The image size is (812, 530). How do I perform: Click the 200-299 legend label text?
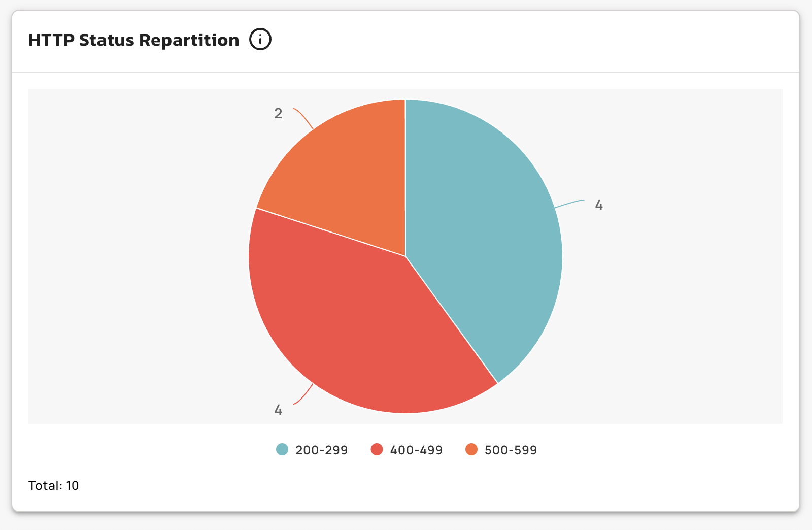pos(321,450)
